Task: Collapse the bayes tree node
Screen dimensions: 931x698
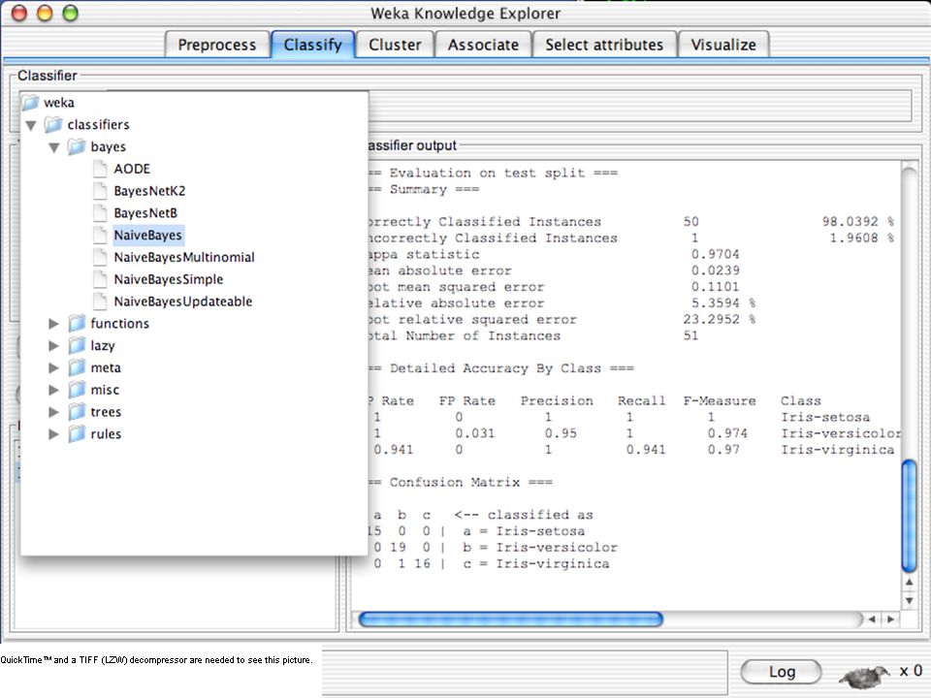Action: [54, 147]
